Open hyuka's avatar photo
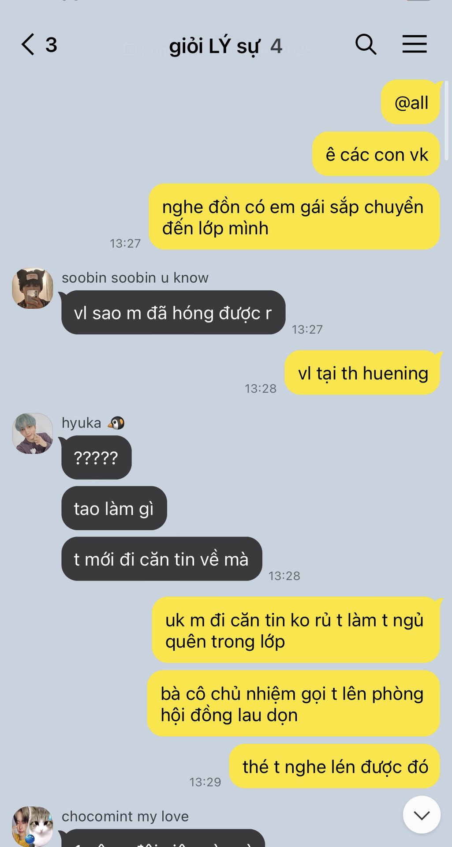This screenshot has width=452, height=847. [x=33, y=433]
